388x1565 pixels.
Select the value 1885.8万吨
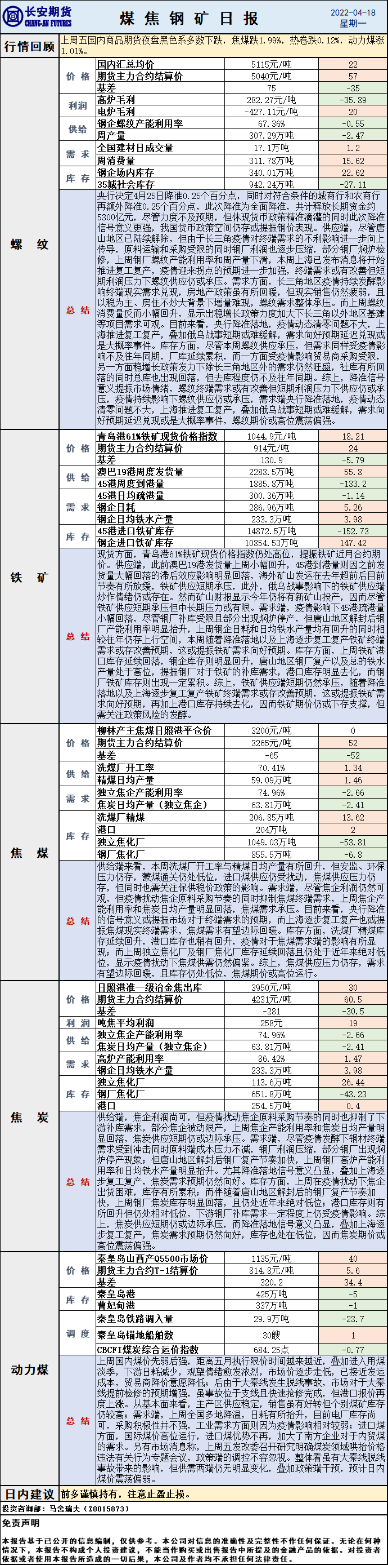270,484
